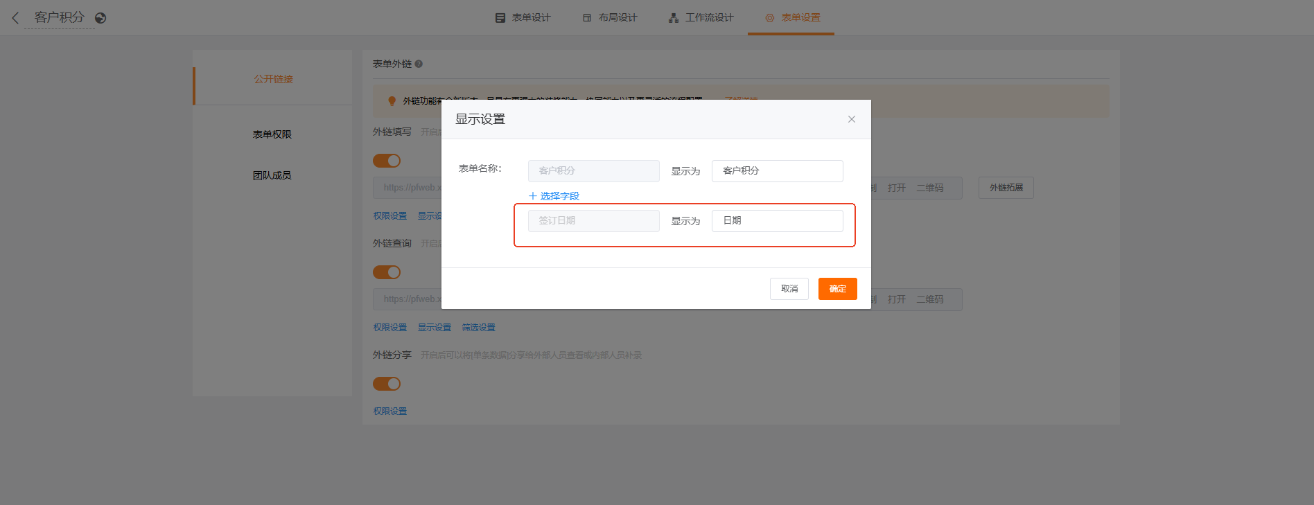The image size is (1314, 505).
Task: Switch to the 布局设计 tab
Action: point(609,18)
